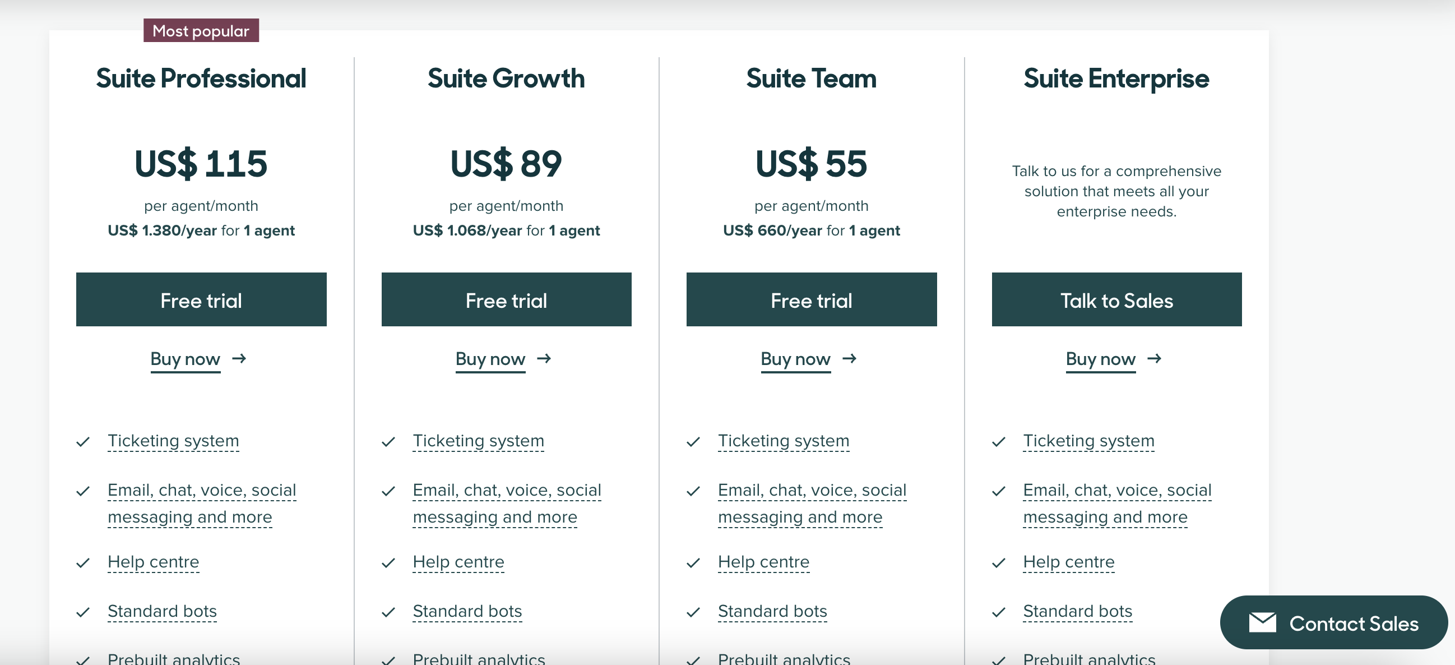Screen dimensions: 1455x665
Task: Click the Contact Sales button
Action: point(1333,622)
